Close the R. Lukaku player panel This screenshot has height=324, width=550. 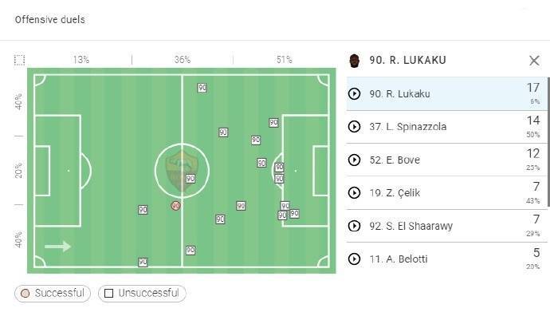tap(534, 61)
